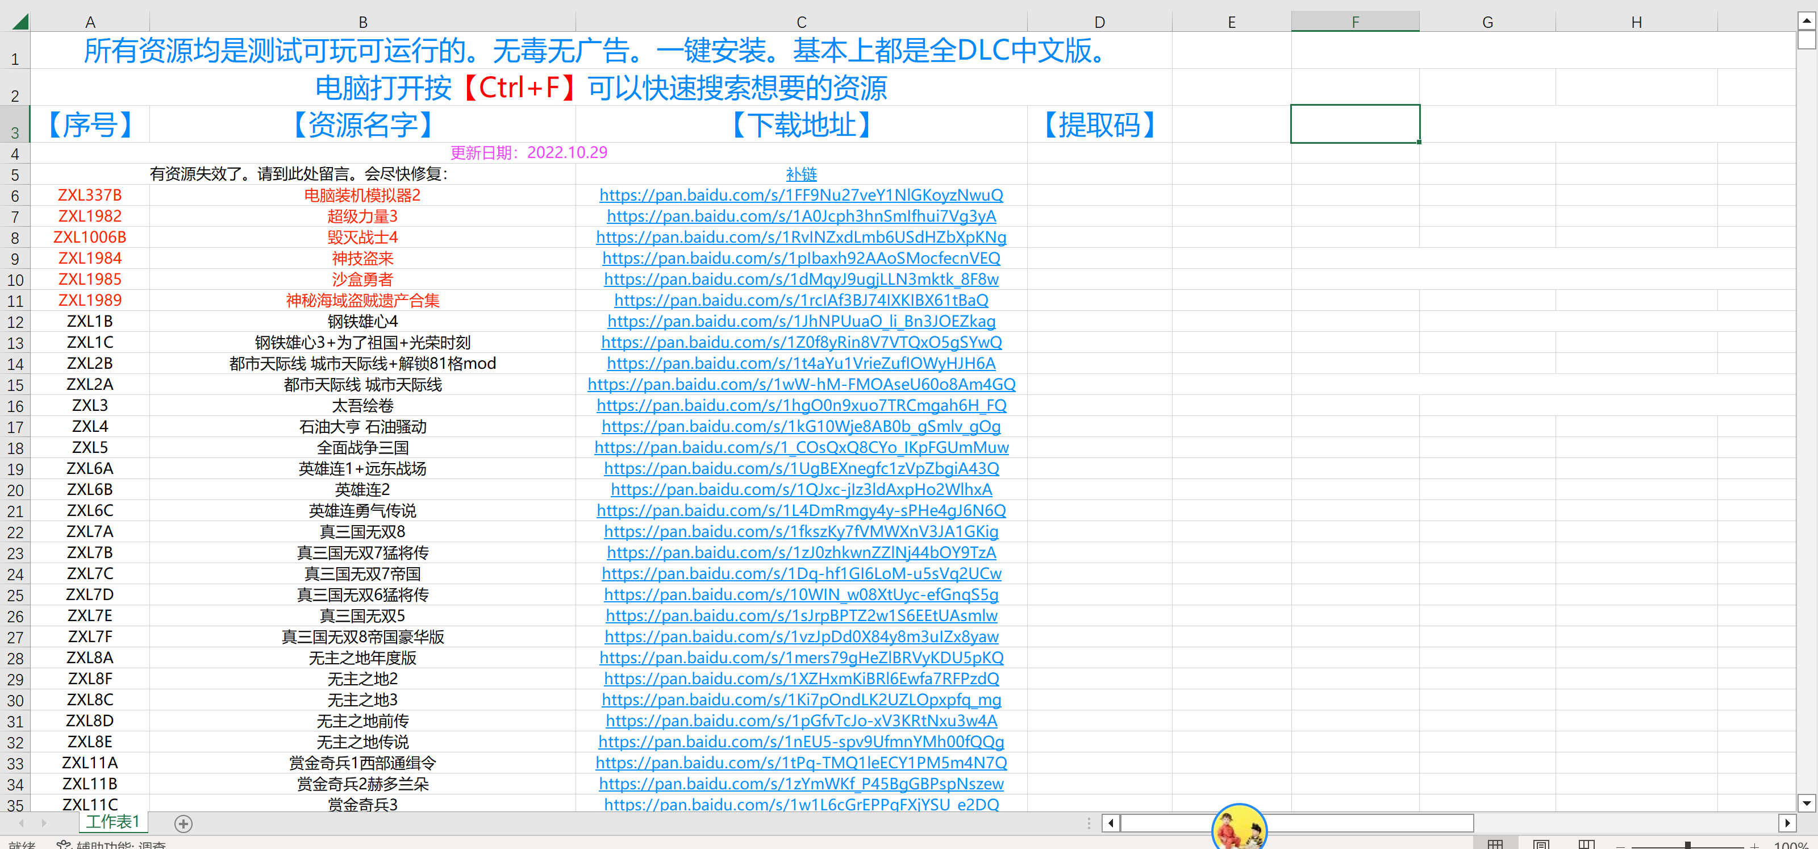
Task: Open the 工作表1 sheet tab
Action: [x=113, y=822]
